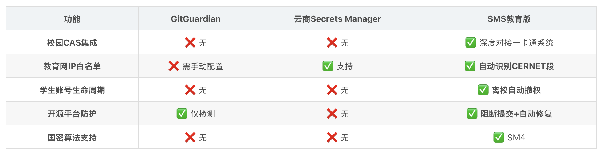
Task: Click the red cross for GitGuardian 学生账号生命周期
Action: click(x=190, y=90)
